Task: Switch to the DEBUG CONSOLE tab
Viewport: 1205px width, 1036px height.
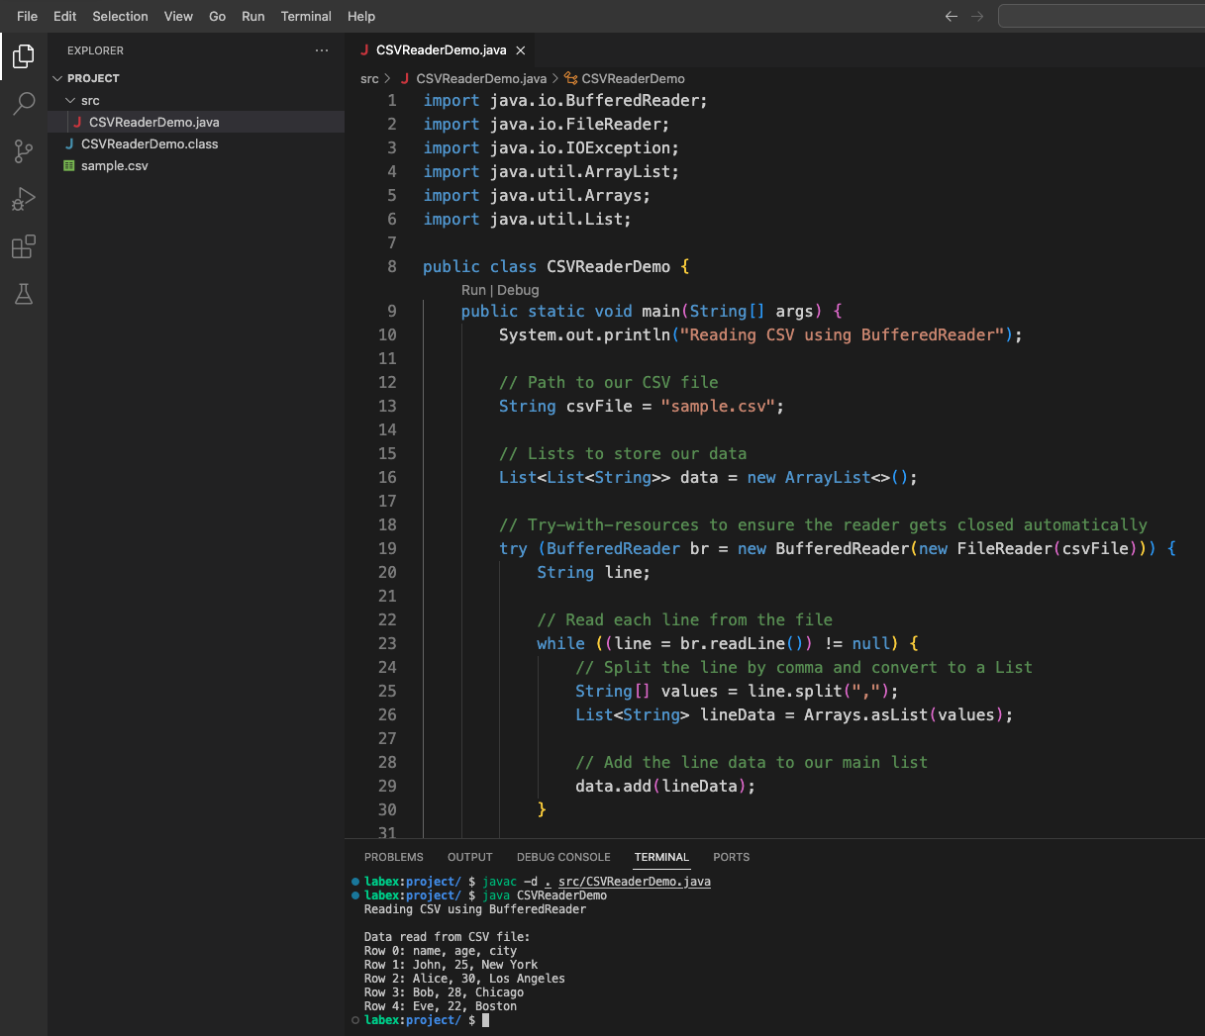Action: (x=563, y=857)
